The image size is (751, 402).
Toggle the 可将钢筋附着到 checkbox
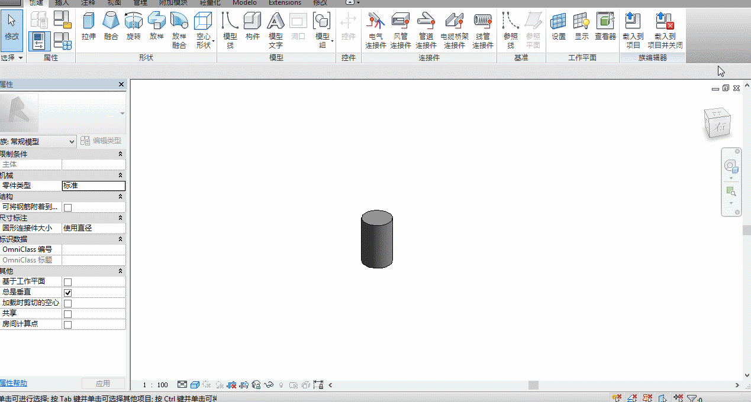click(67, 208)
